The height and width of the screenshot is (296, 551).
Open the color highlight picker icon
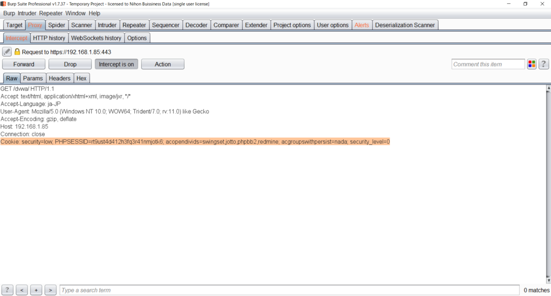point(532,64)
